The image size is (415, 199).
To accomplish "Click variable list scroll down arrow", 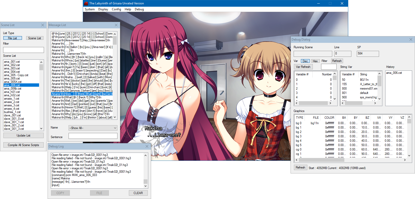I will coord(335,99).
